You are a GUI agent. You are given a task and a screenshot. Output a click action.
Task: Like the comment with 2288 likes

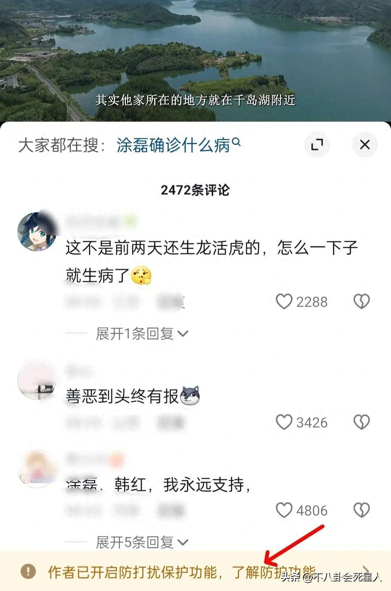click(x=284, y=301)
